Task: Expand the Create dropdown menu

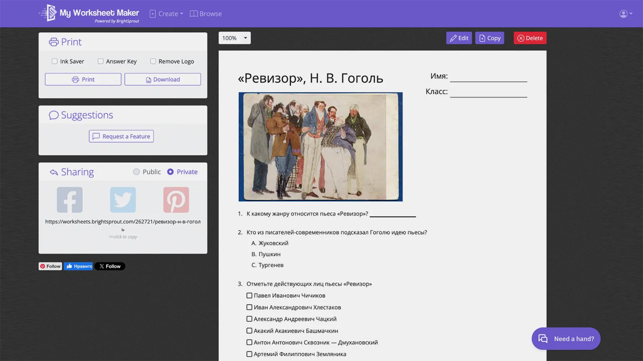Action: [166, 14]
